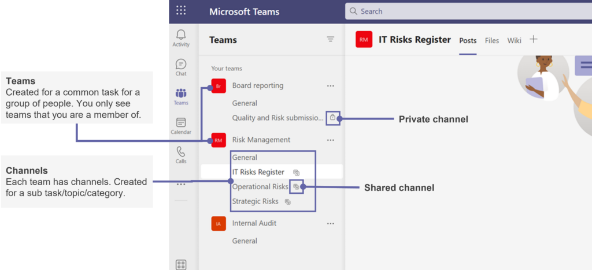Open more options for Internal Audit
The width and height of the screenshot is (592, 270).
pos(330,224)
